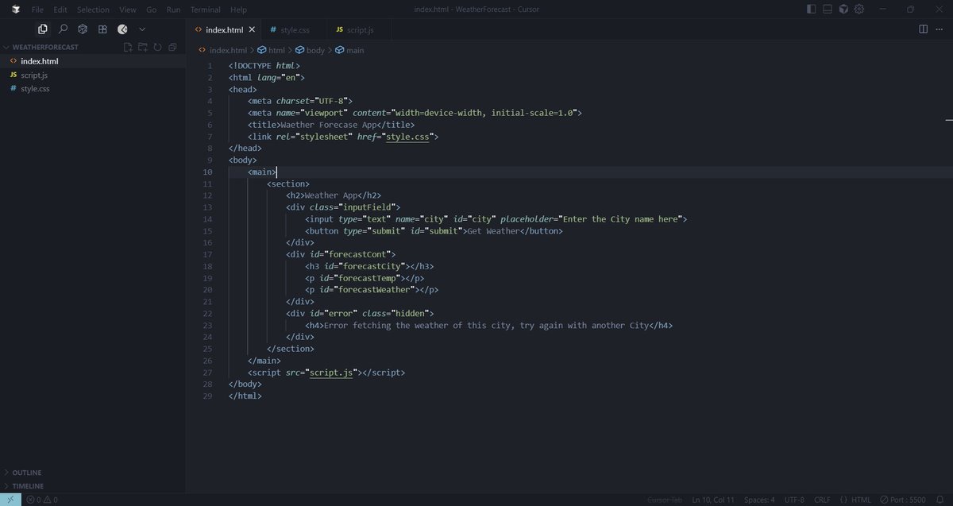Click the main breadcrumb item
This screenshot has height=506, width=953.
click(x=349, y=50)
